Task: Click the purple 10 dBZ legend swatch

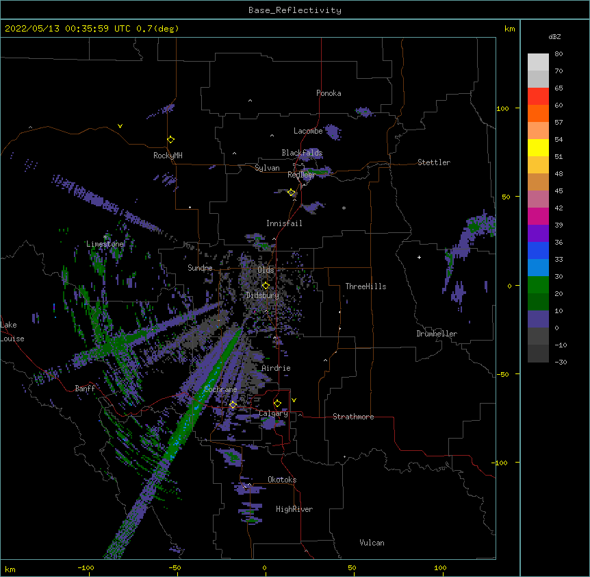Action: 538,319
